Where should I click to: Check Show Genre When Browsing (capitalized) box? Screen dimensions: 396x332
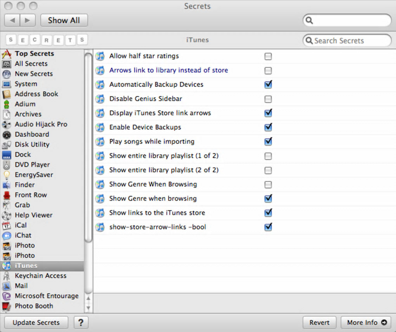[268, 184]
